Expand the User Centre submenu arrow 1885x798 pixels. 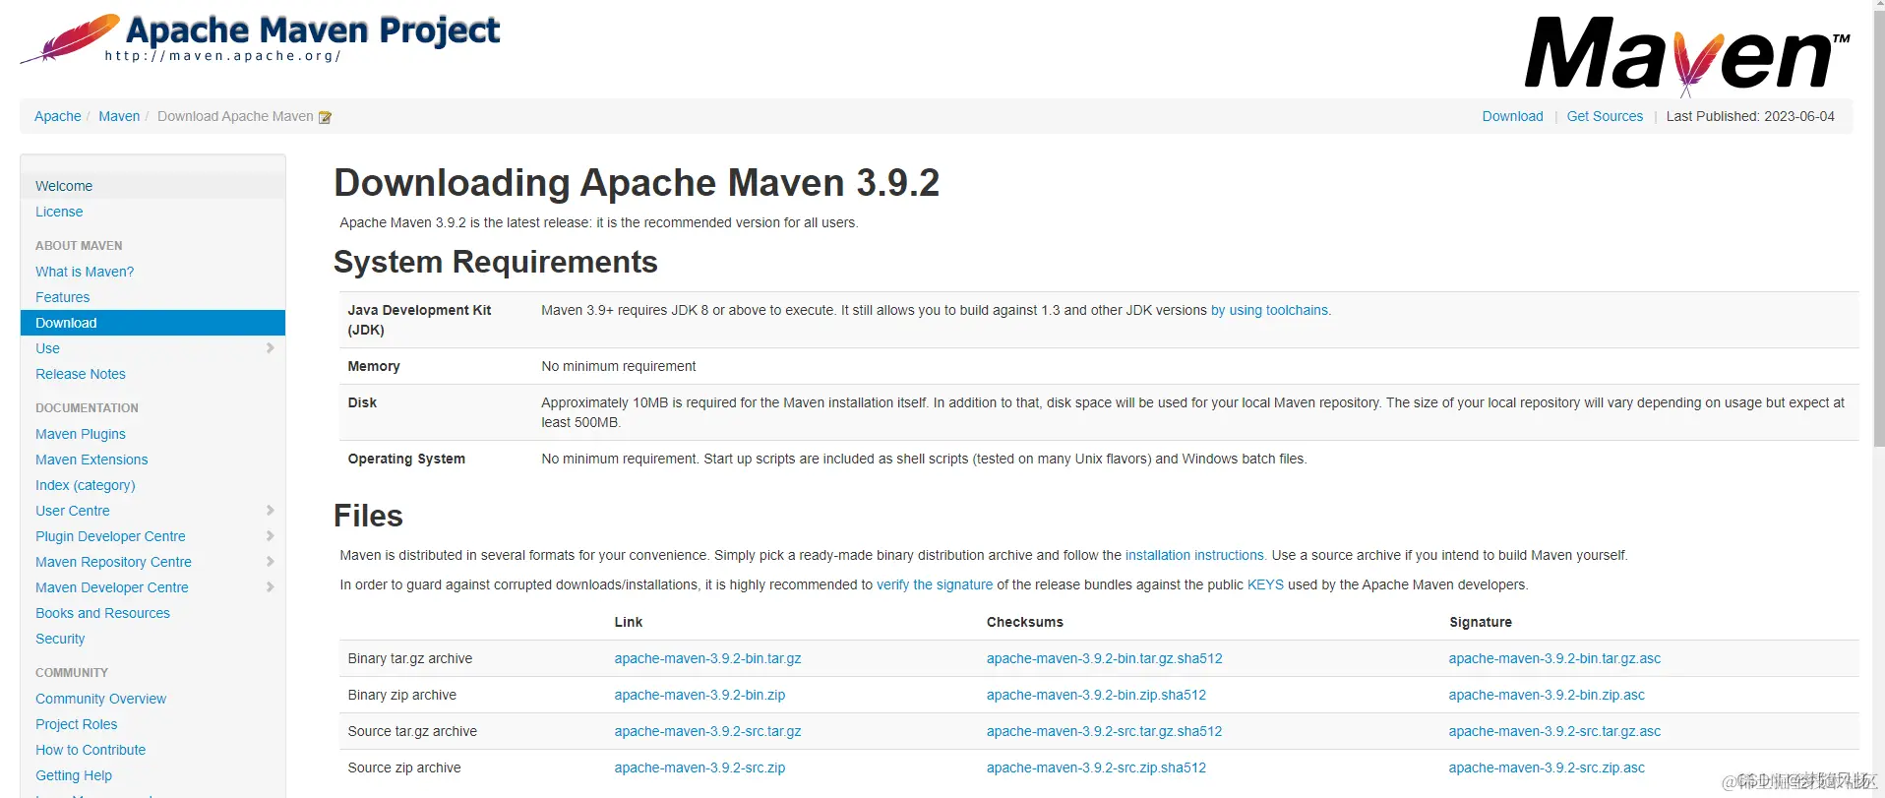coord(270,511)
